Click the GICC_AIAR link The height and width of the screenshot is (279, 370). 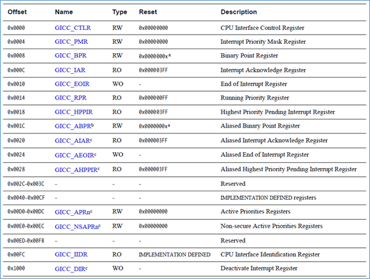pyautogui.click(x=73, y=140)
